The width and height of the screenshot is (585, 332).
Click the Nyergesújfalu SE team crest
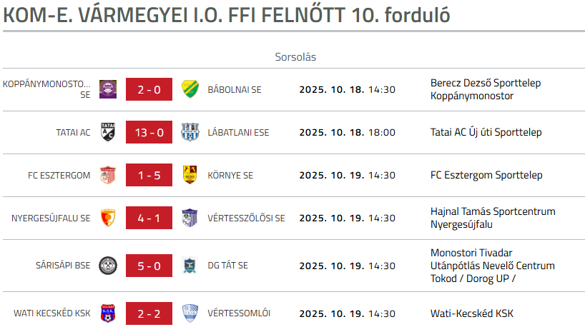pyautogui.click(x=108, y=218)
